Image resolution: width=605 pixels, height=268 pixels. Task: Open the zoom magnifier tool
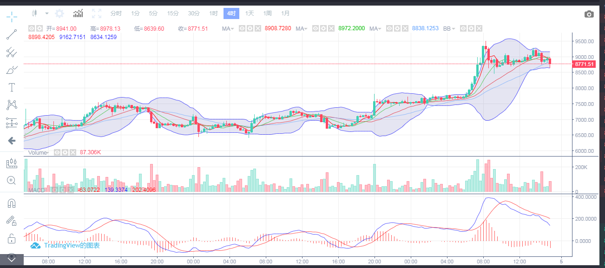pos(12,181)
